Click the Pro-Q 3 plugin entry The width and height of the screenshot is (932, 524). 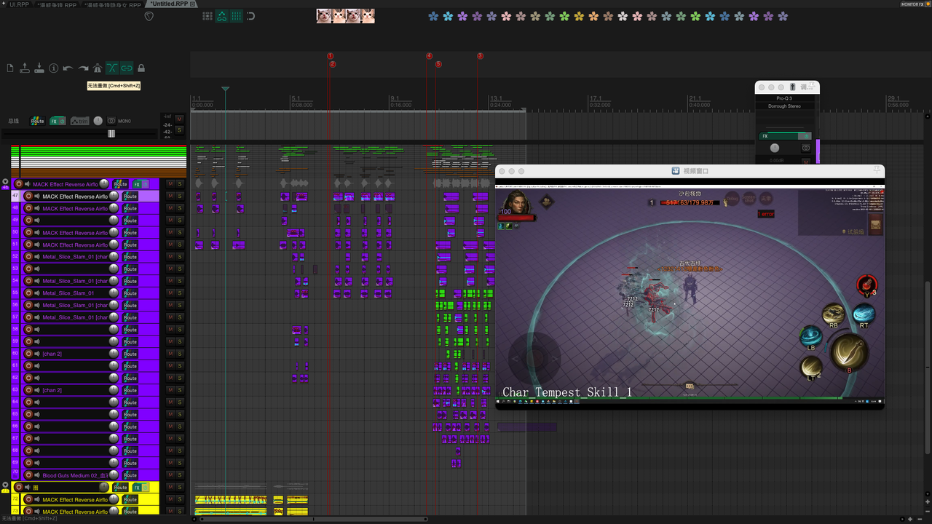pos(784,98)
